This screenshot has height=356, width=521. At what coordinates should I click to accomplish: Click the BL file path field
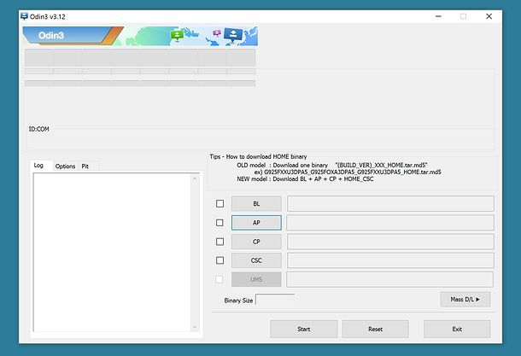pyautogui.click(x=390, y=204)
